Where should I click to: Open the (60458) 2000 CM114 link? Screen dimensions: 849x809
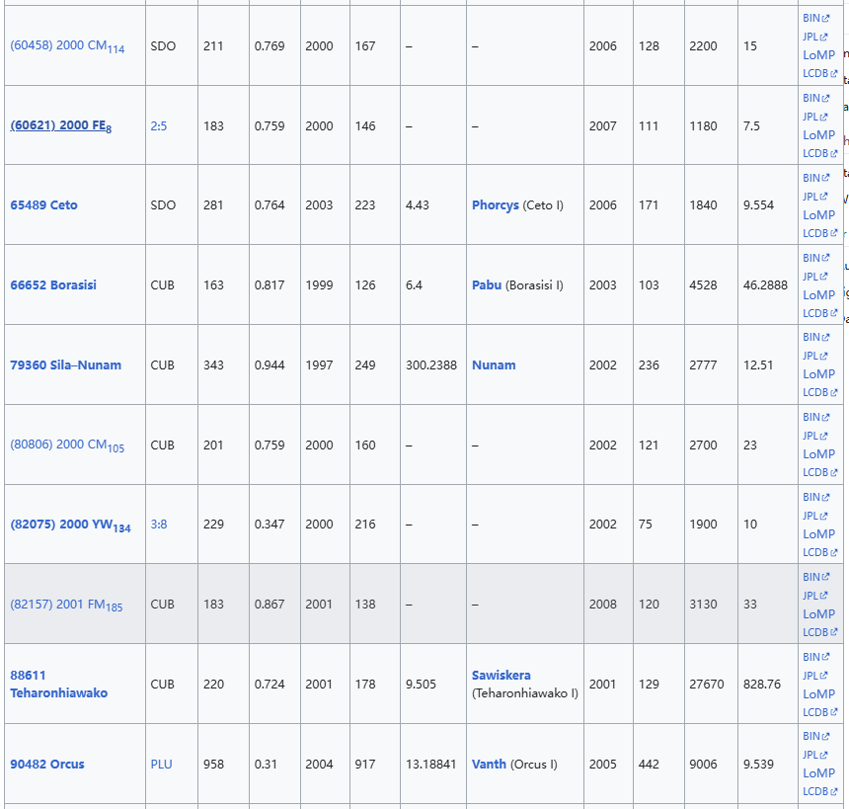click(67, 46)
